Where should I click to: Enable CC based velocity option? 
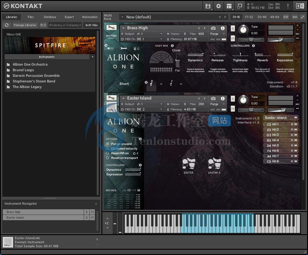tap(107, 149)
